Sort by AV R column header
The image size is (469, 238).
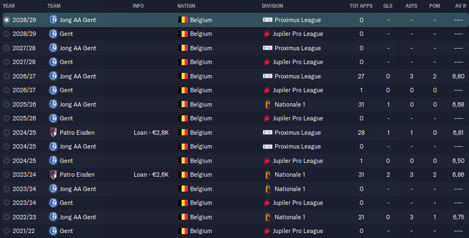(460, 6)
